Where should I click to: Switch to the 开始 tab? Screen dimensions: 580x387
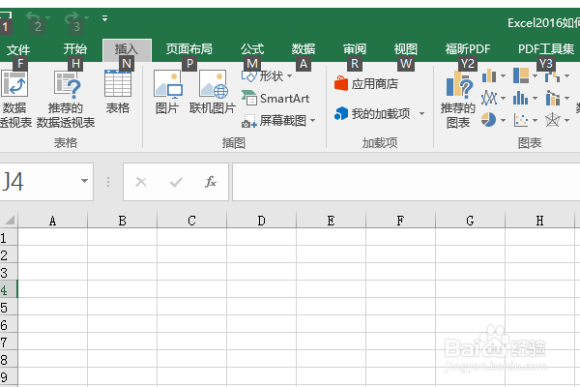75,49
